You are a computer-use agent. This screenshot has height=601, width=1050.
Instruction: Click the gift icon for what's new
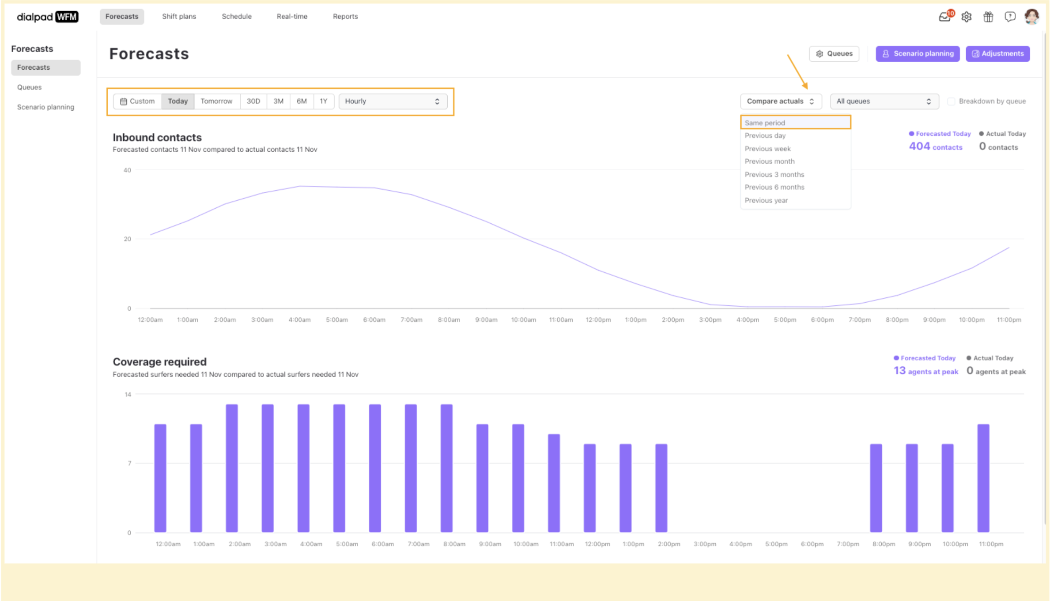988,17
